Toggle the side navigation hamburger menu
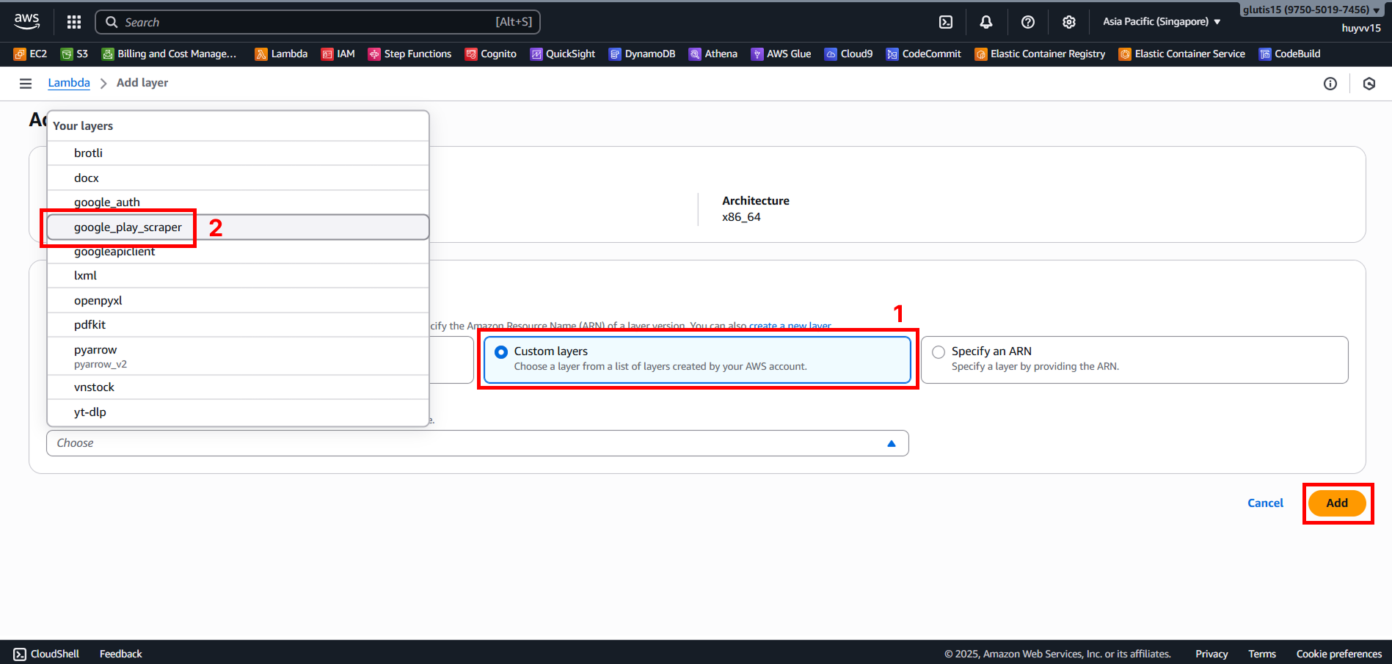1392x664 pixels. coord(26,84)
